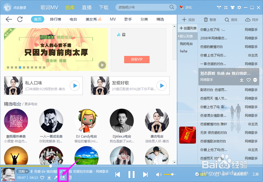Select the 分类 sub-tab
The height and width of the screenshot is (182, 263).
pos(144,19)
